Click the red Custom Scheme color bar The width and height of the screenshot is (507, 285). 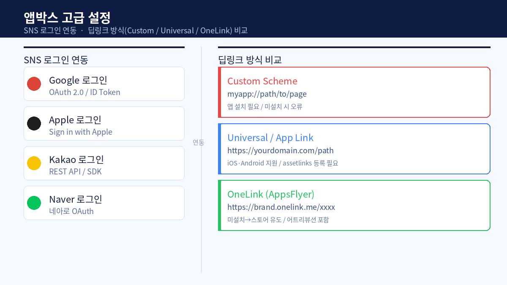(219, 92)
